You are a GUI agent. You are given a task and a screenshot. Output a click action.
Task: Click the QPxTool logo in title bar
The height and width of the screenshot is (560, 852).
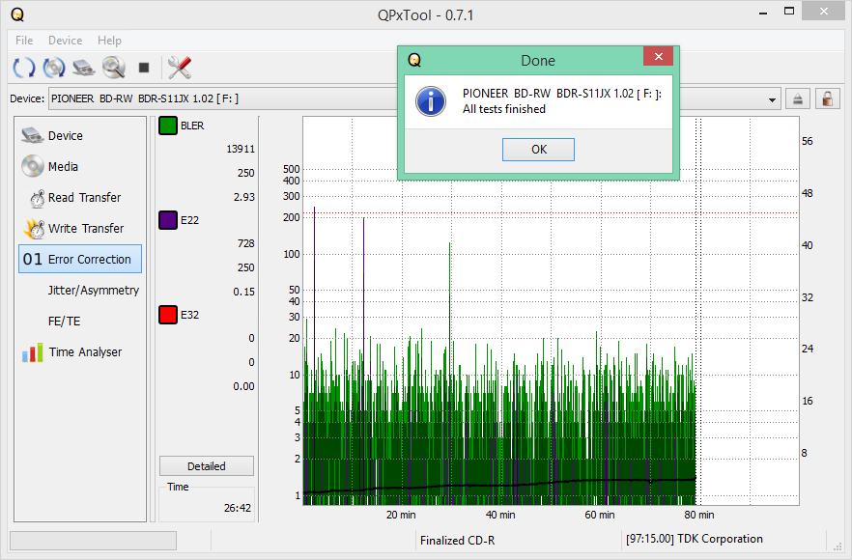click(17, 14)
